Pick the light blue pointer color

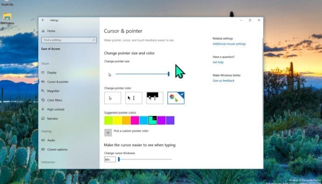[x=144, y=121]
